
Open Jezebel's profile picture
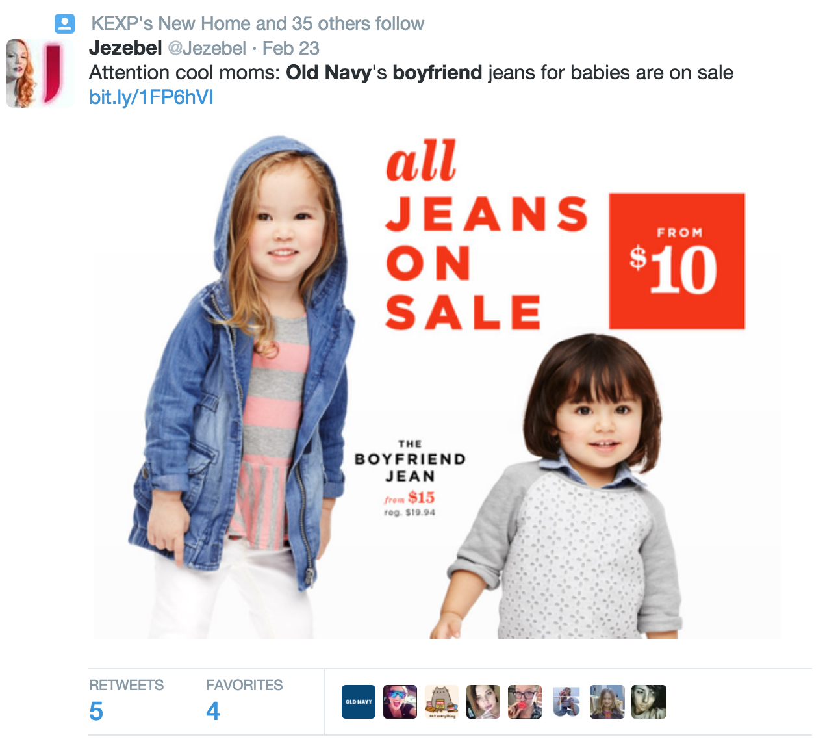[x=40, y=73]
